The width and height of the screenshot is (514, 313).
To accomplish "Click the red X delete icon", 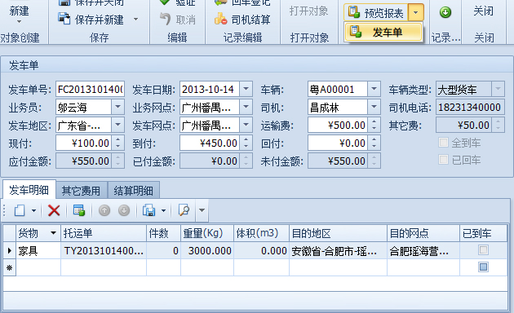I will point(54,210).
